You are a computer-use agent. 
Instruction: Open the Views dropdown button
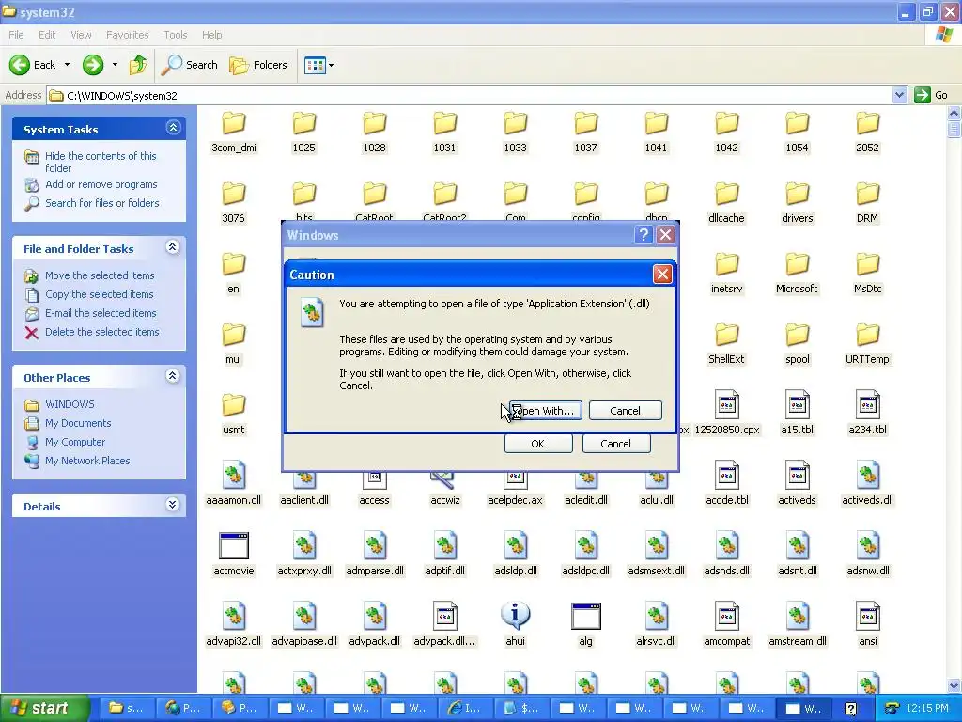coord(319,65)
